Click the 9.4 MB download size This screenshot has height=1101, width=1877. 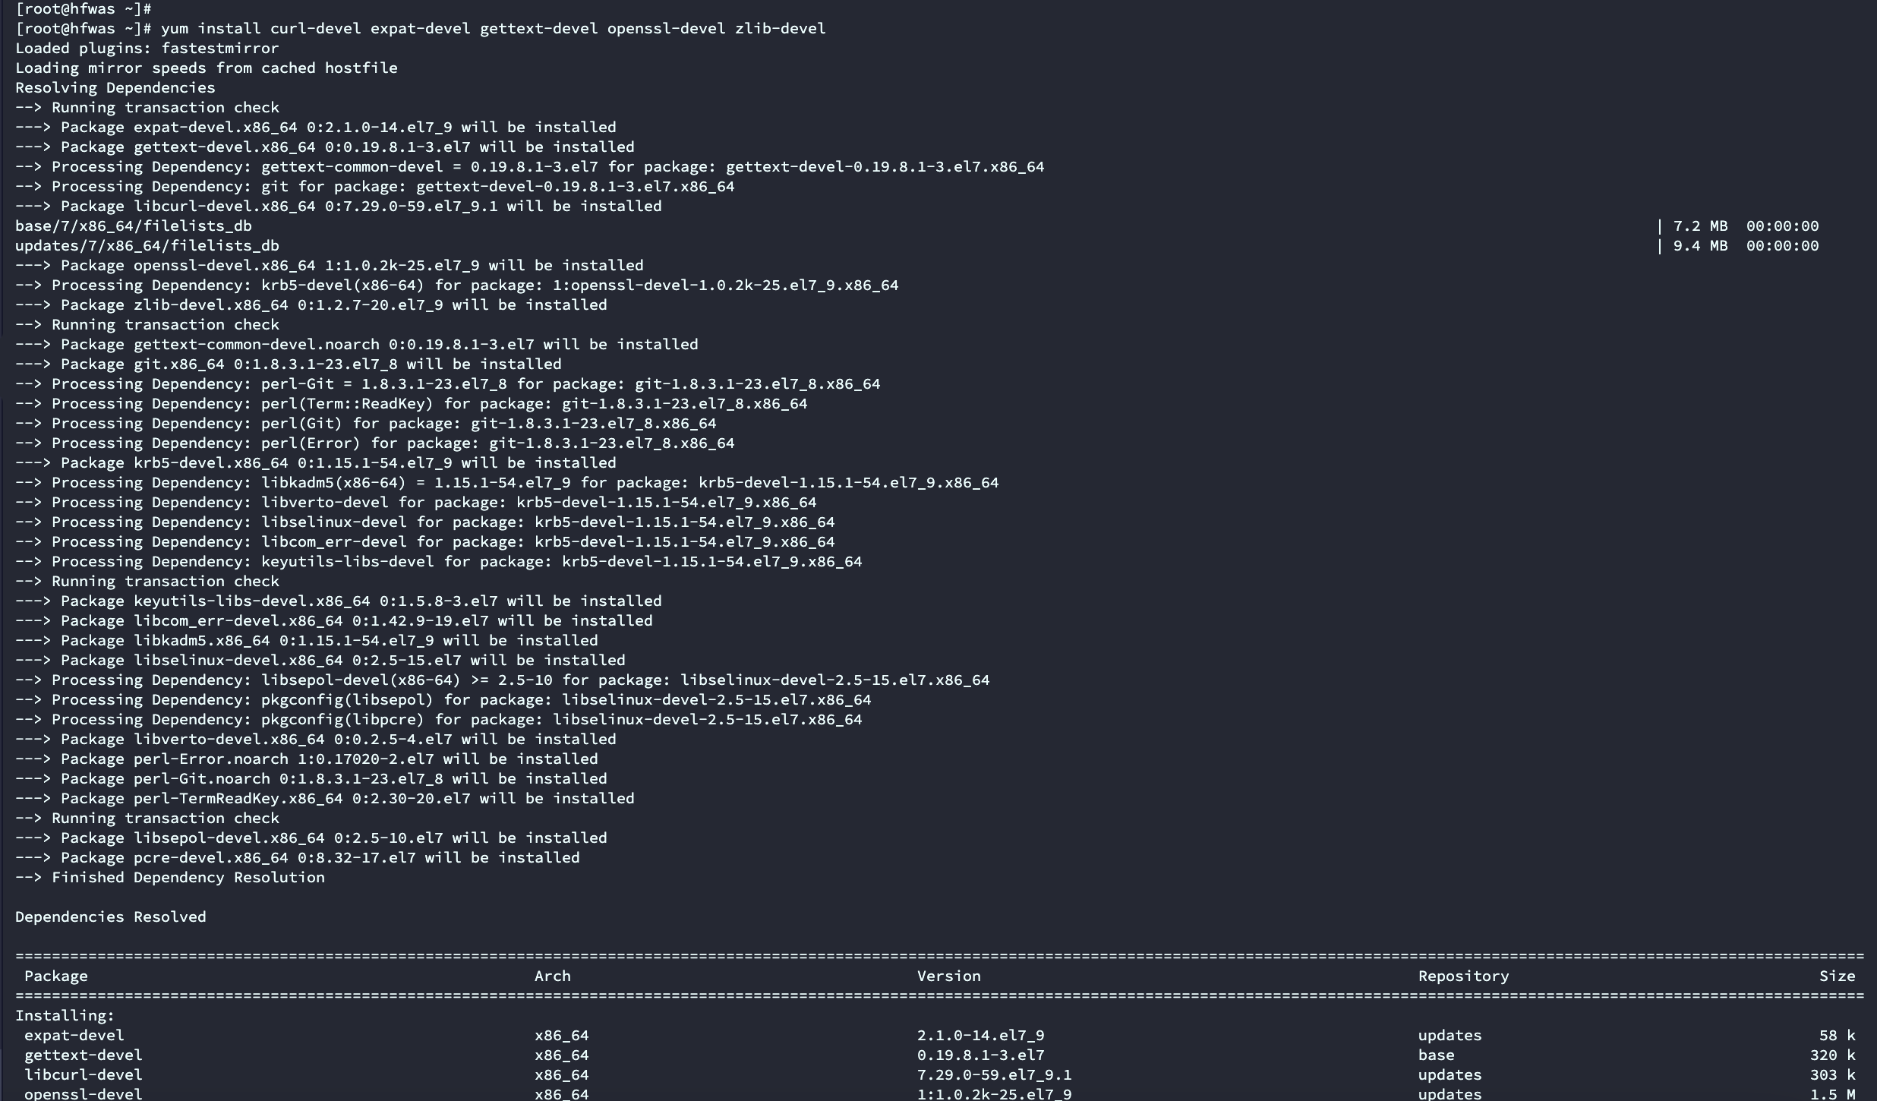[x=1699, y=246]
